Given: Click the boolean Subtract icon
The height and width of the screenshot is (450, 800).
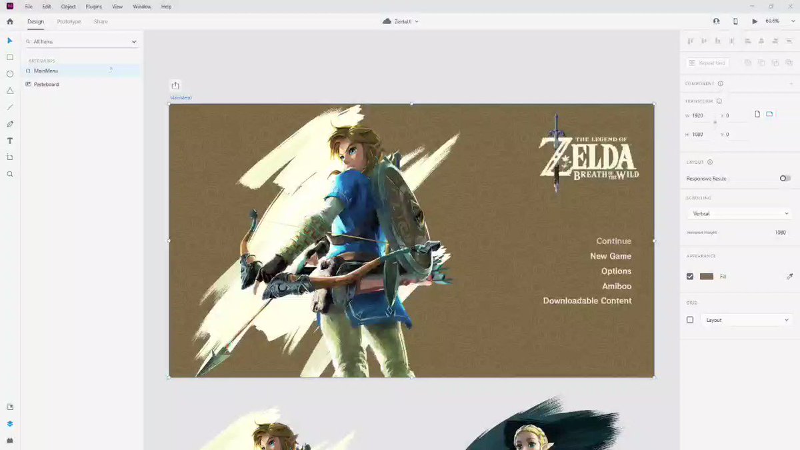Looking at the screenshot, I should (762, 63).
